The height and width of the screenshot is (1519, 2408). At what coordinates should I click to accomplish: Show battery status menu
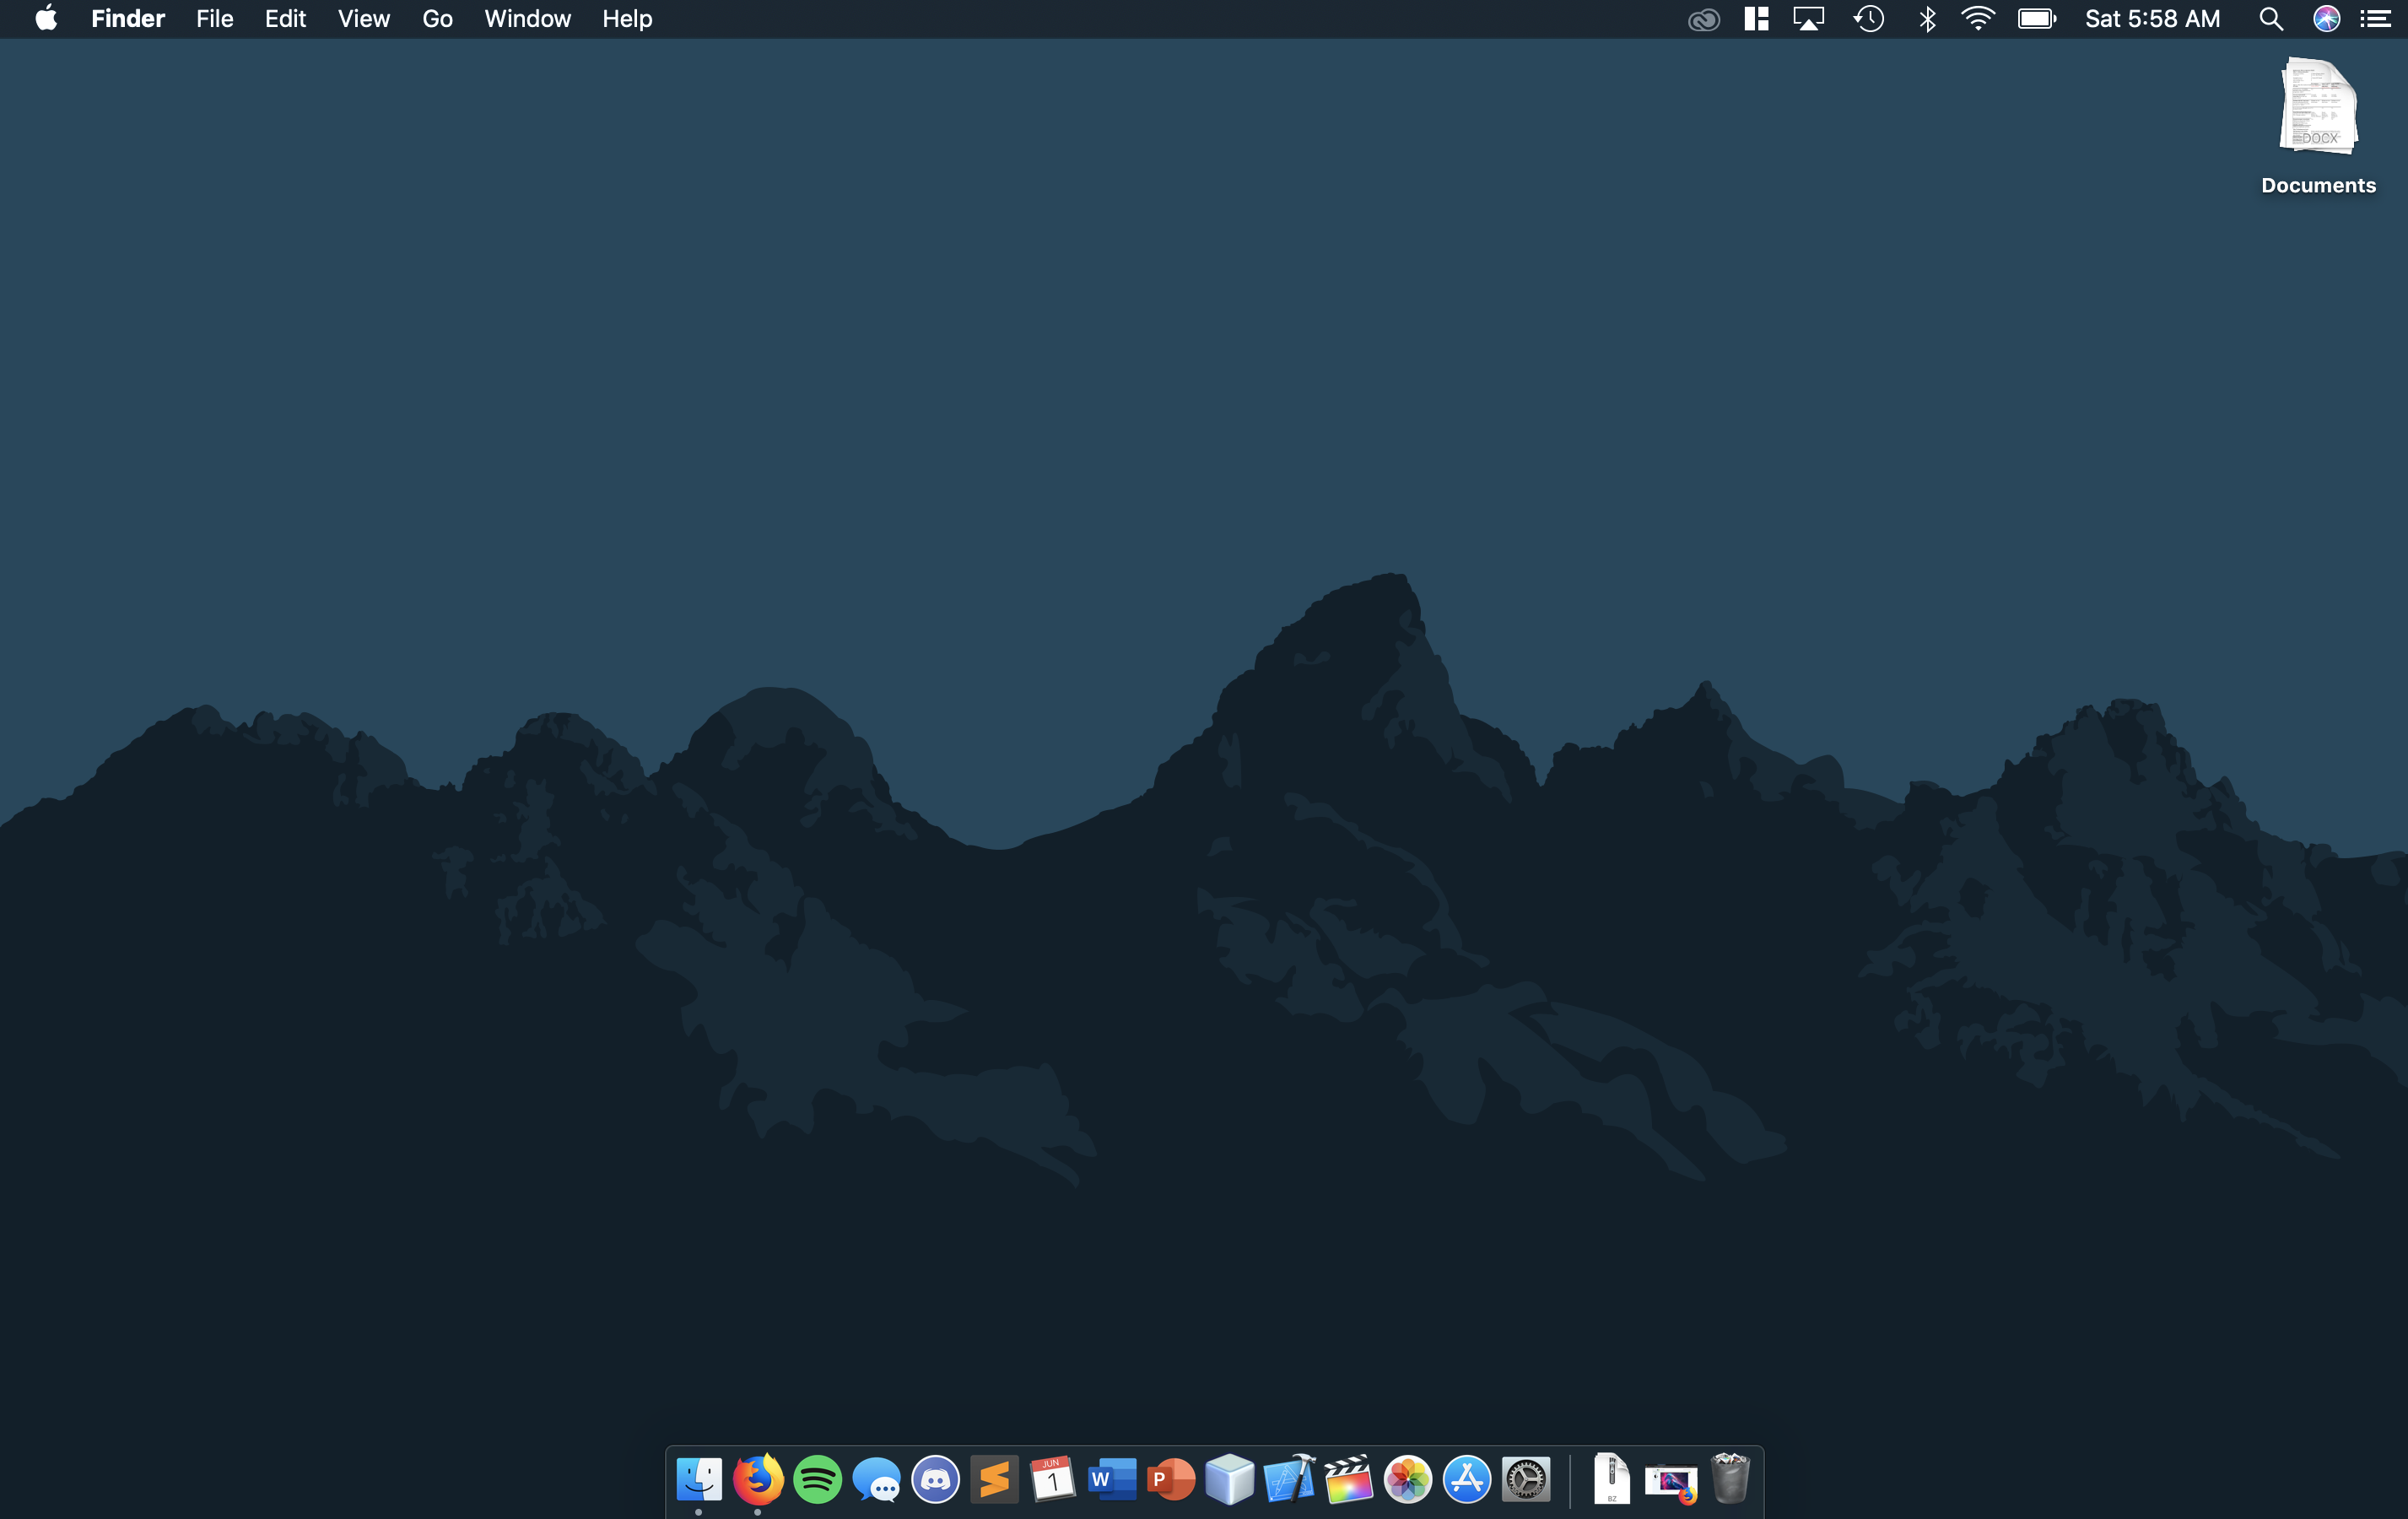(x=2036, y=19)
